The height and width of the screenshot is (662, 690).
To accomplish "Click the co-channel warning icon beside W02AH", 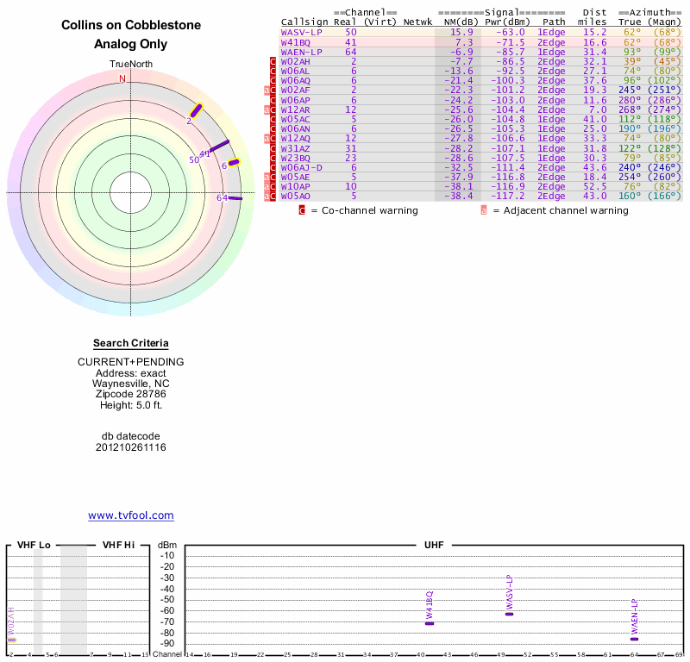I will pos(273,62).
